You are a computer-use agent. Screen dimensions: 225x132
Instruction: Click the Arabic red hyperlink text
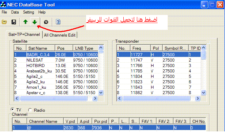point(122,20)
